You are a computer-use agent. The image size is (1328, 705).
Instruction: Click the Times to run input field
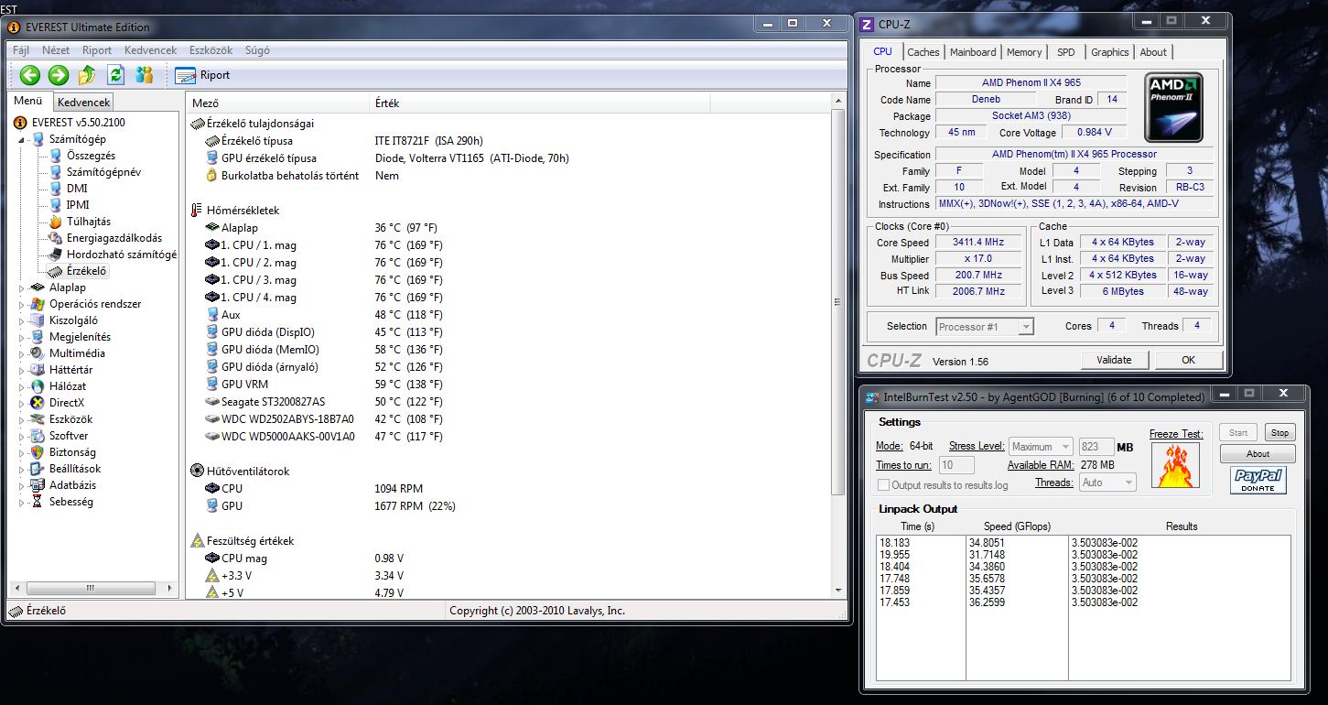coord(957,465)
